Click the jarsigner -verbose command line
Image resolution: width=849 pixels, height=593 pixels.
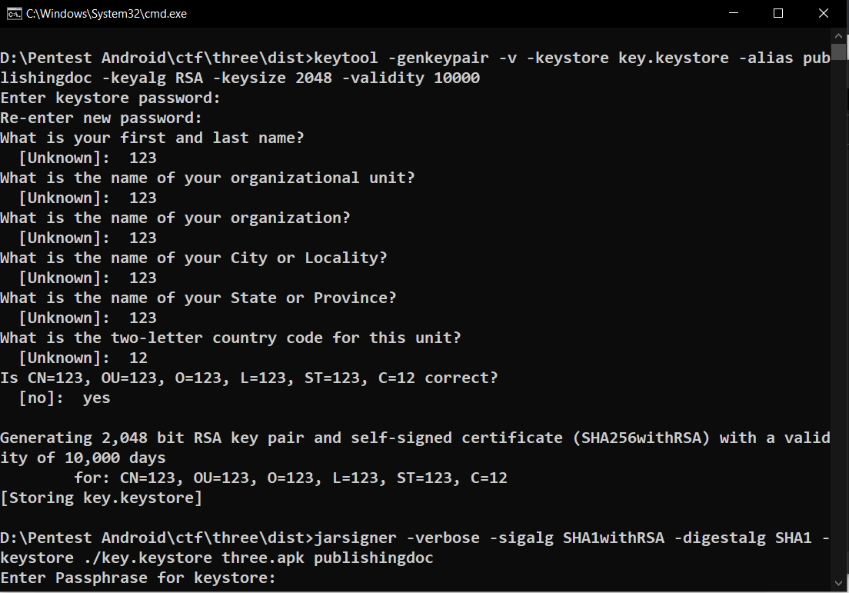(x=415, y=538)
